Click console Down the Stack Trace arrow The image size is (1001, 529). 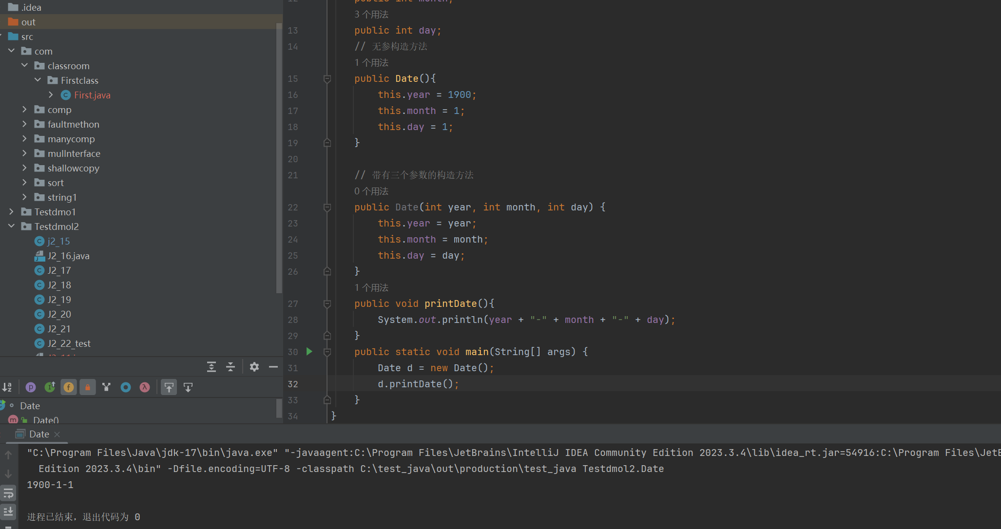tap(8, 473)
